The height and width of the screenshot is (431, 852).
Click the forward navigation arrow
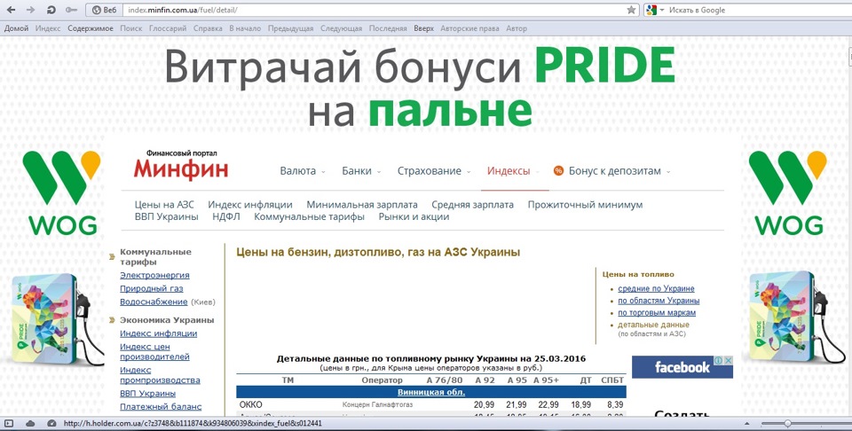(31, 10)
